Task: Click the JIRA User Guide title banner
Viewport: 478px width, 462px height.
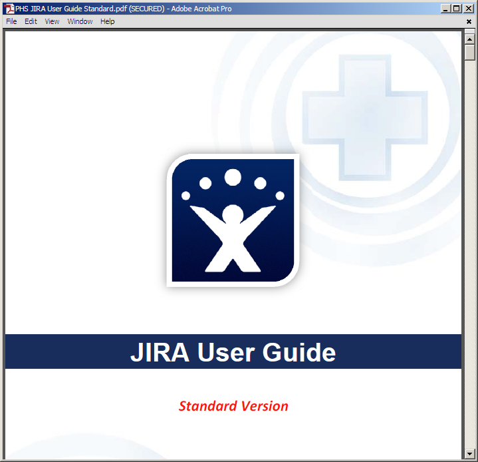Action: pyautogui.click(x=233, y=351)
